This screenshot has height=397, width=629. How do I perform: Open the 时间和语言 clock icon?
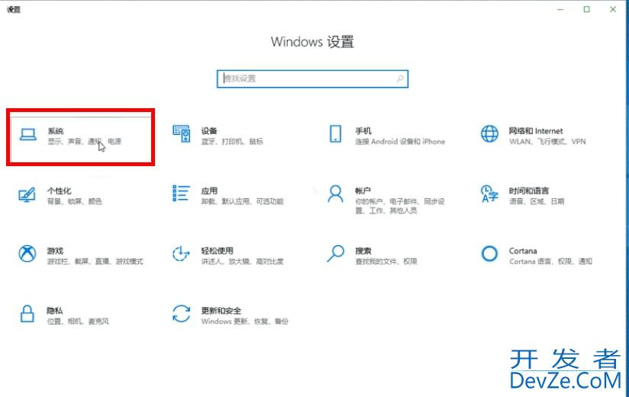click(489, 194)
